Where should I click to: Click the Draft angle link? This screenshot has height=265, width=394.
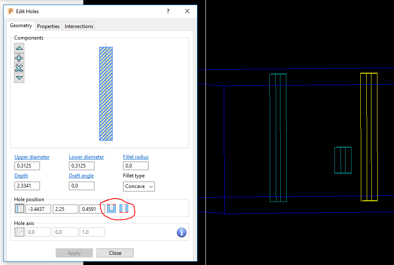tap(81, 176)
